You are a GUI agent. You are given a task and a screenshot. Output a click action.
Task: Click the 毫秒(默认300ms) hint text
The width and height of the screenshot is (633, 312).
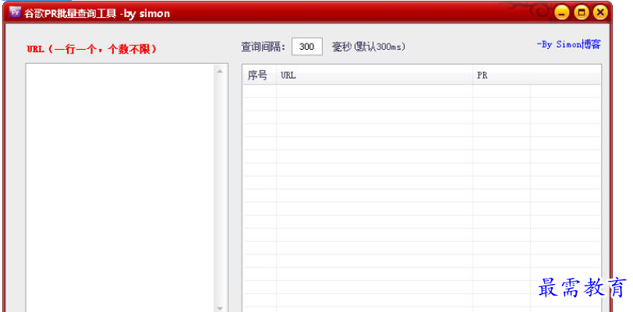pyautogui.click(x=369, y=47)
